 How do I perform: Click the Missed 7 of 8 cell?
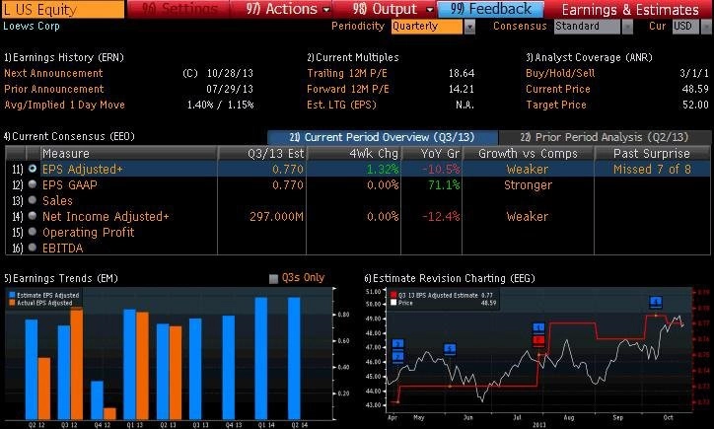click(652, 170)
